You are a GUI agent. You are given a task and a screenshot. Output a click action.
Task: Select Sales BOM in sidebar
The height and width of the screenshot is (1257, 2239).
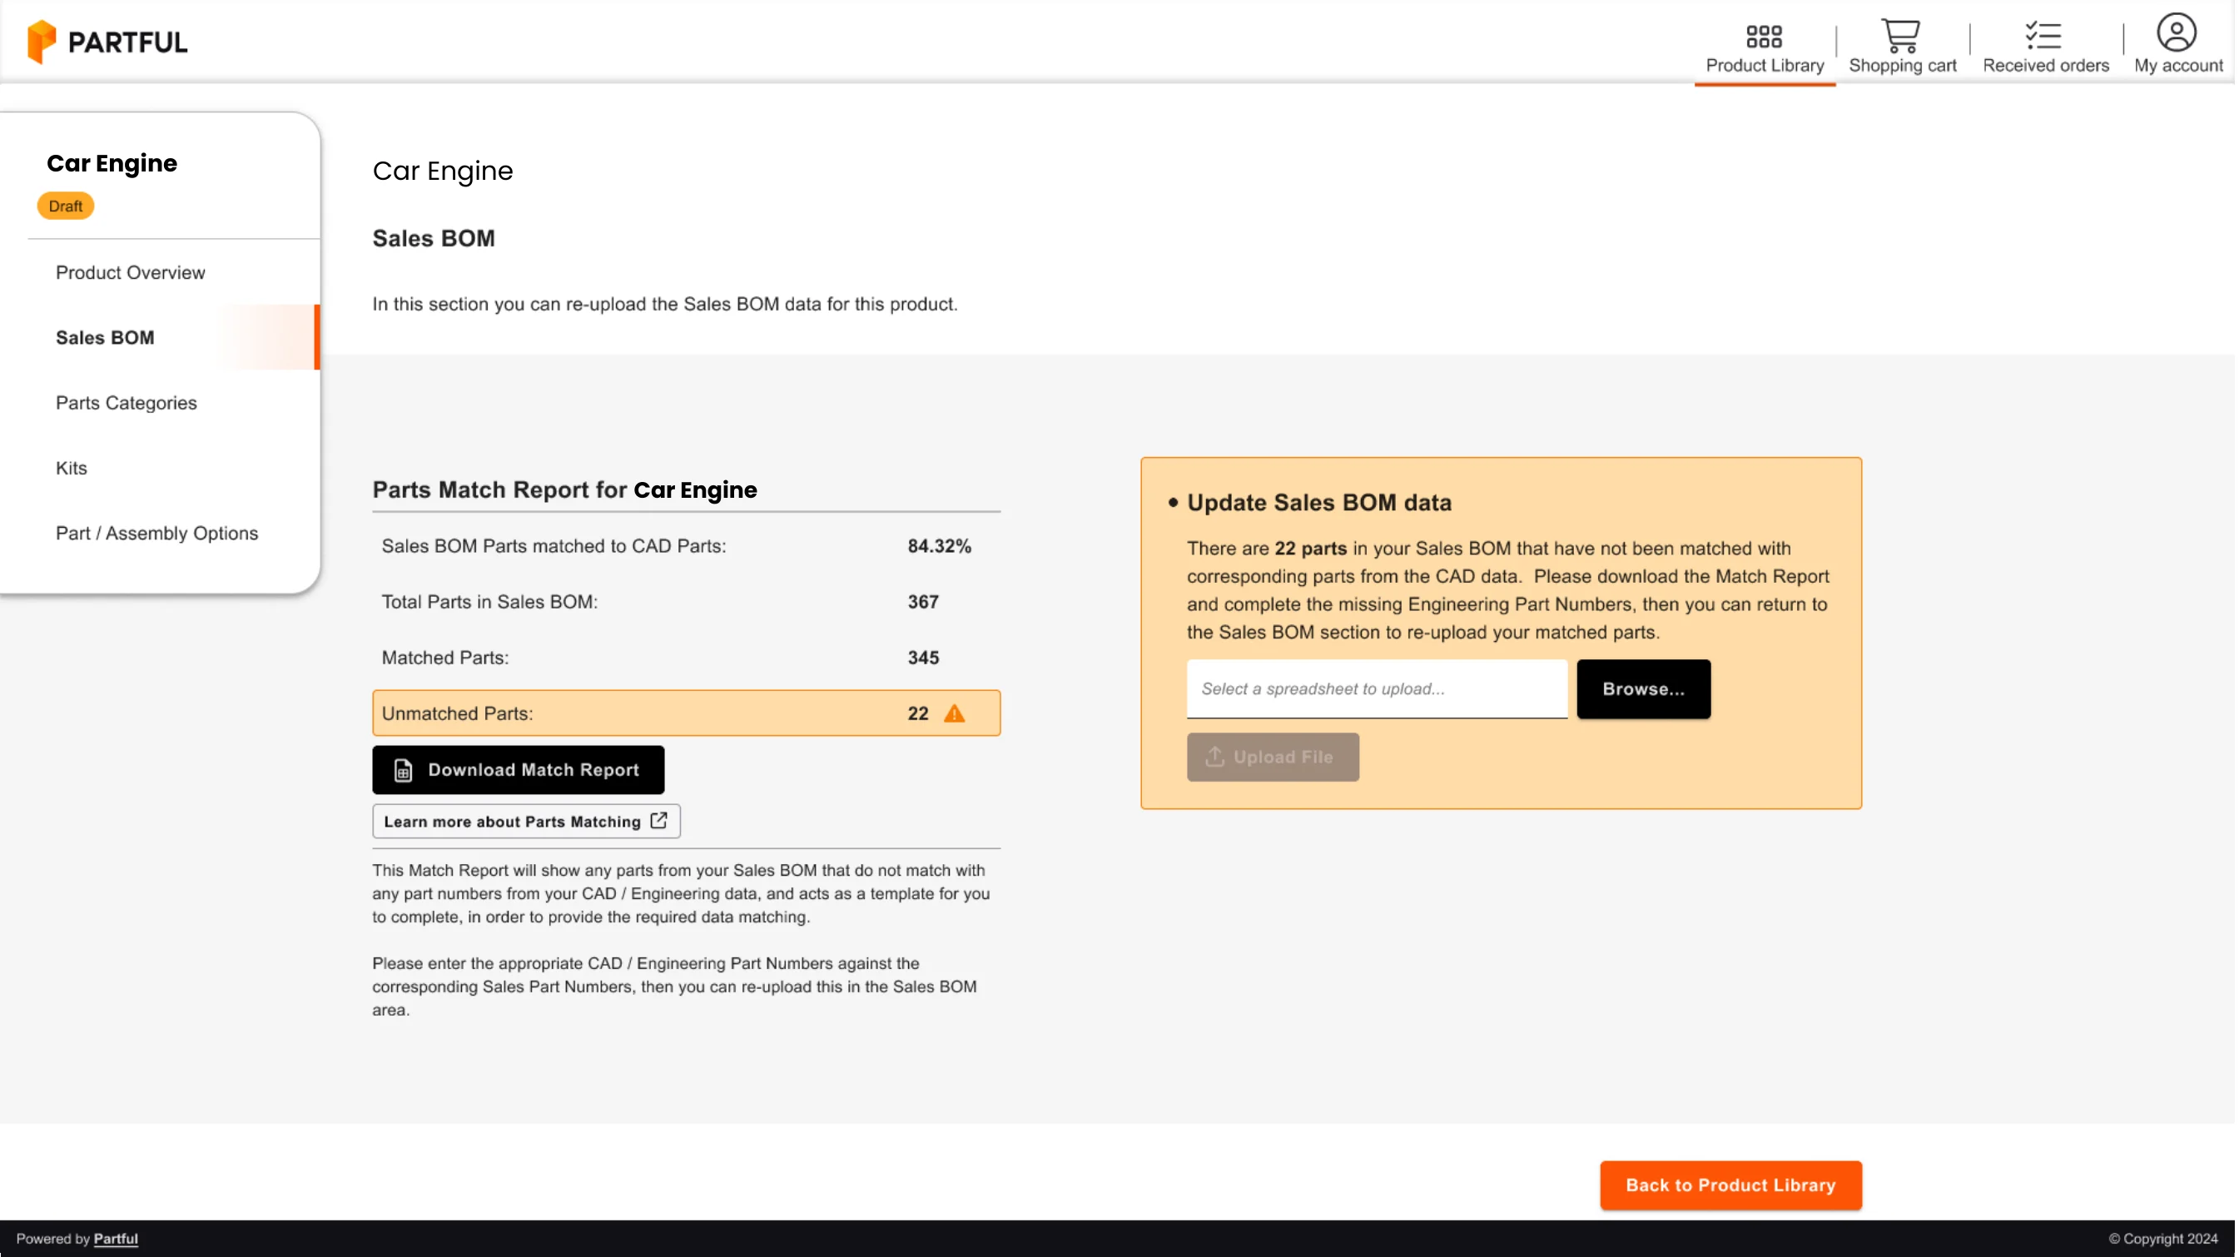click(105, 338)
